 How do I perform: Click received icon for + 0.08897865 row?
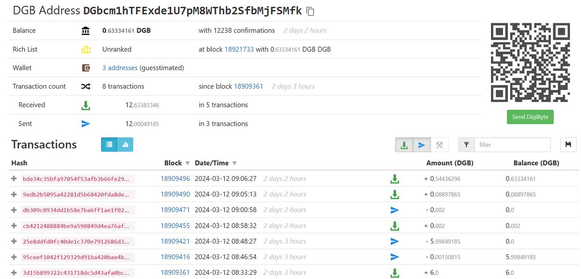click(395, 194)
